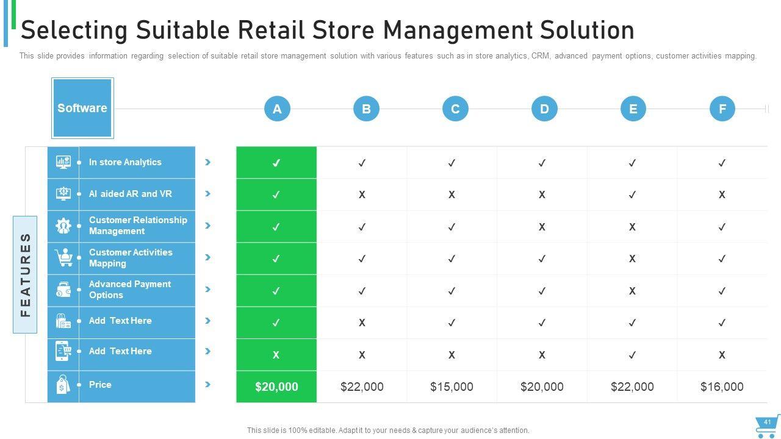The image size is (781, 439).
Task: Click the Customer Activities Mapping cart icon
Action: coord(63,257)
